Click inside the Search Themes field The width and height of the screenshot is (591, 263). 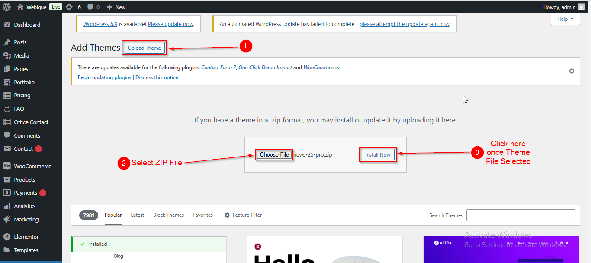(x=520, y=215)
